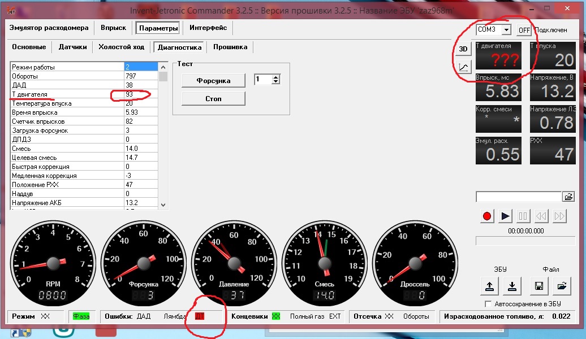This screenshot has height=339, width=586.
Task: Switch to the Датчики tab
Action: [72, 47]
